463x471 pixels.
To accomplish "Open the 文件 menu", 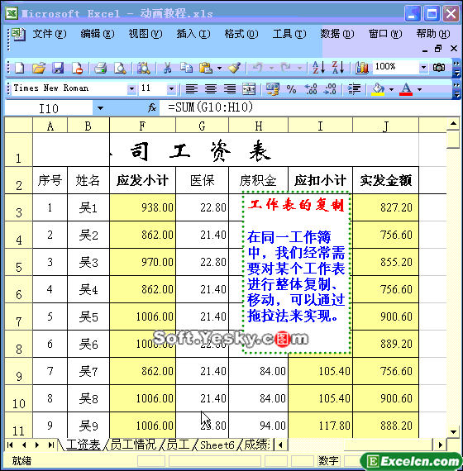I will point(49,34).
